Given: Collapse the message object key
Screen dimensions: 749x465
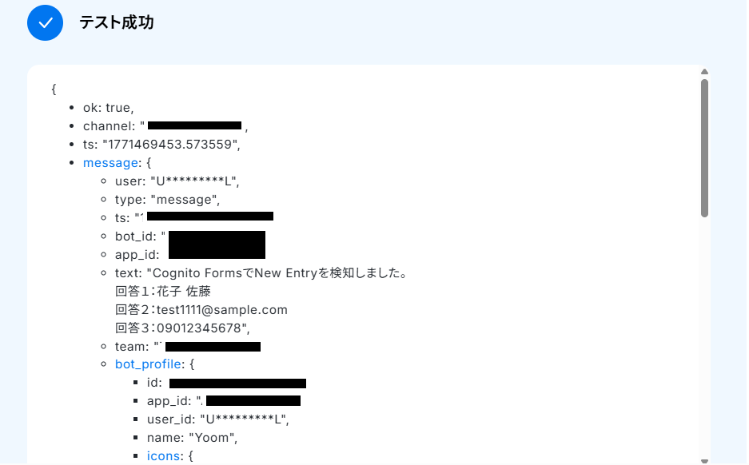Looking at the screenshot, I should coord(110,163).
